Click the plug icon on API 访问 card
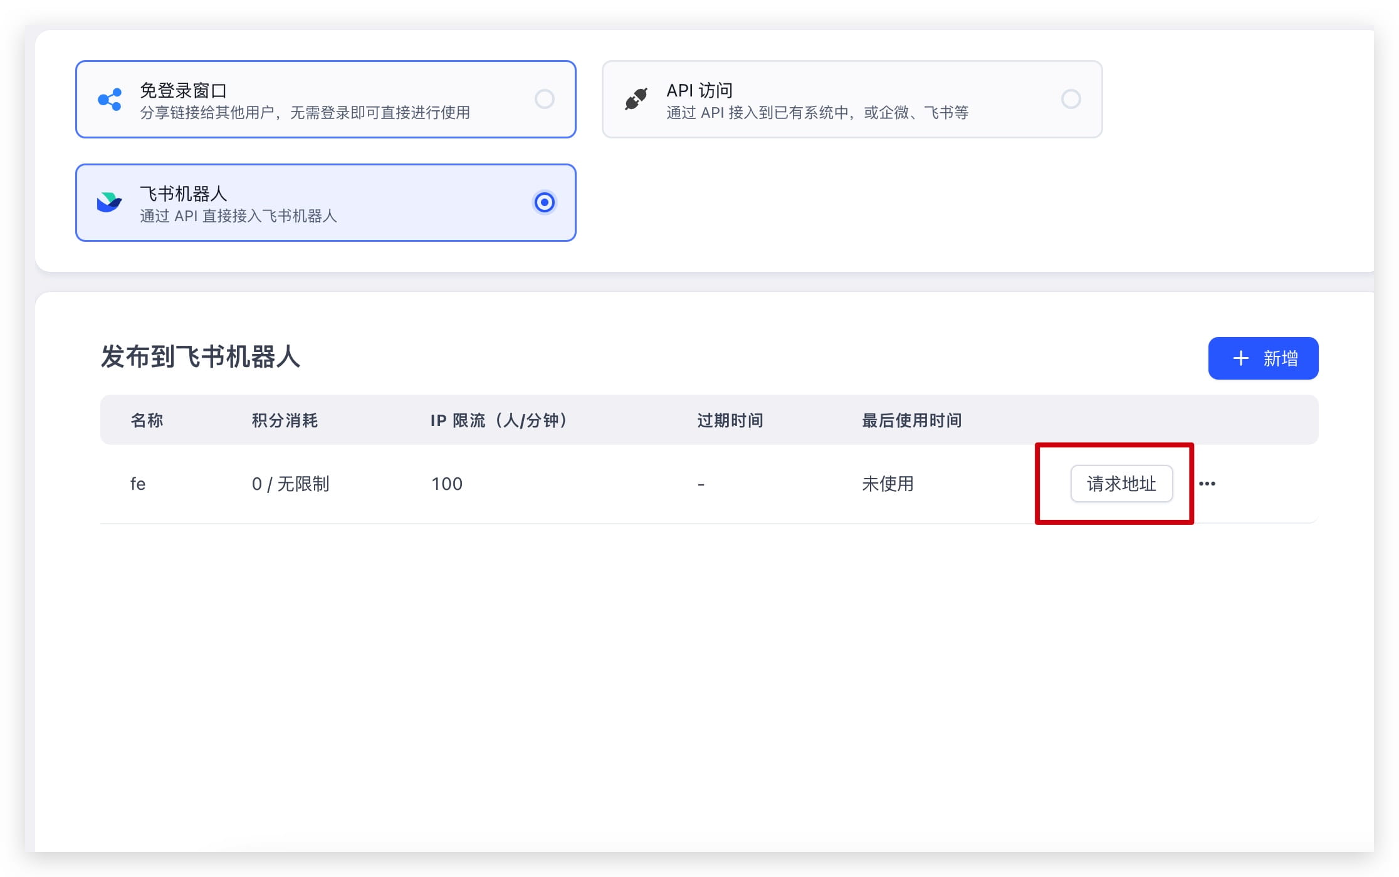The height and width of the screenshot is (877, 1399). tap(636, 97)
